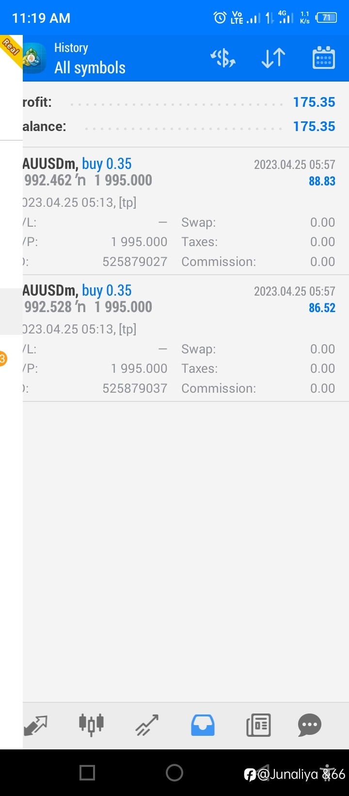
Task: Open the calendar date range picker
Action: click(x=323, y=58)
